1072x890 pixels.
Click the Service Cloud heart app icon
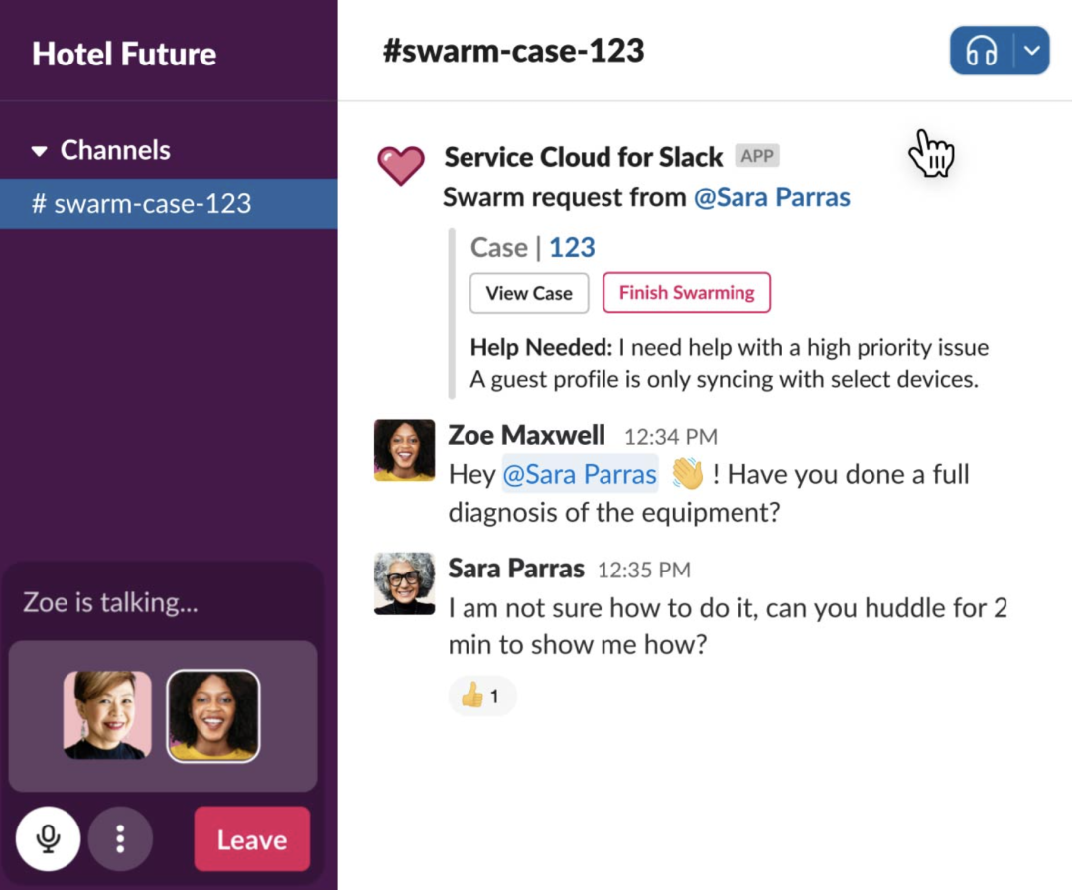coord(401,165)
